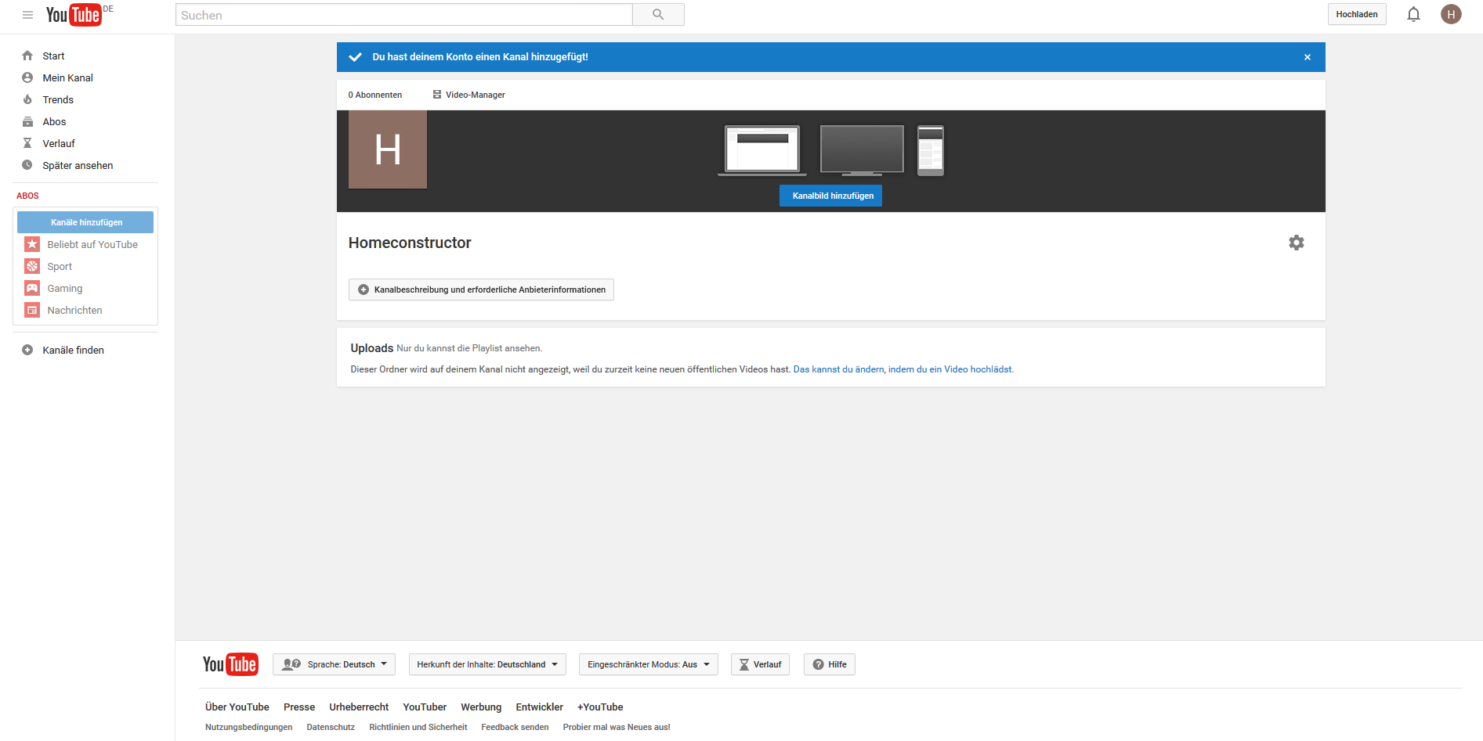Click the Start home icon
Screen dimensions: 1483x741
27,56
